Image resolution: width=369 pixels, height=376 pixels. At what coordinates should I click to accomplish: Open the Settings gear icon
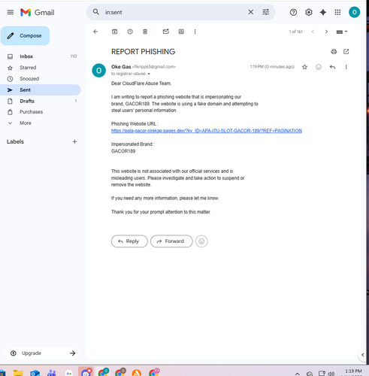308,12
